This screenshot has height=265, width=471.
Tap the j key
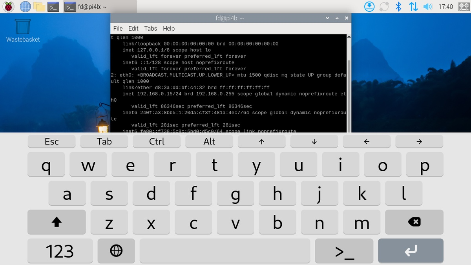tap(319, 193)
